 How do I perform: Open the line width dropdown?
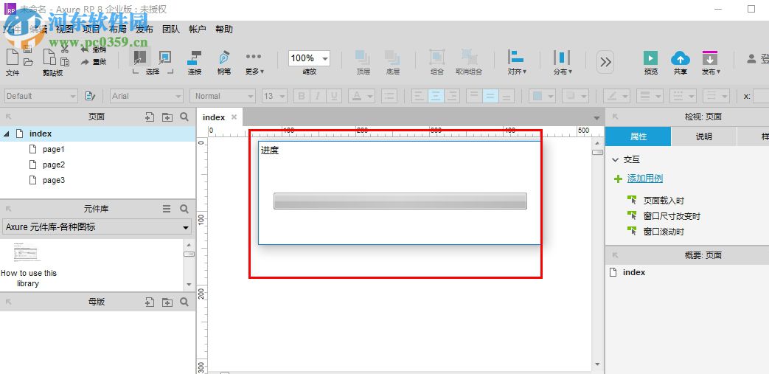(x=650, y=96)
